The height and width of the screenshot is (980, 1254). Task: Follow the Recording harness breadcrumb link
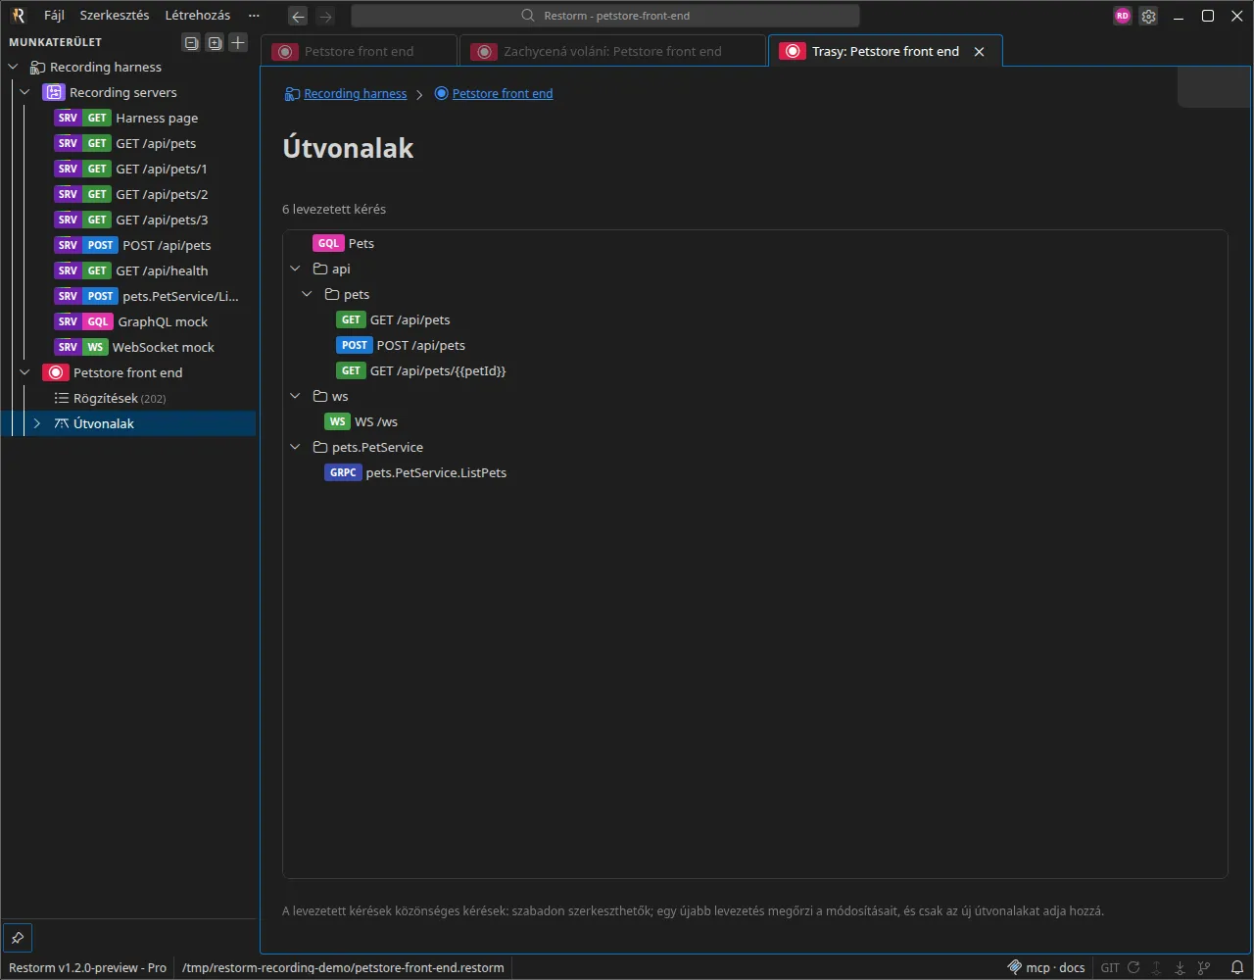coord(356,94)
